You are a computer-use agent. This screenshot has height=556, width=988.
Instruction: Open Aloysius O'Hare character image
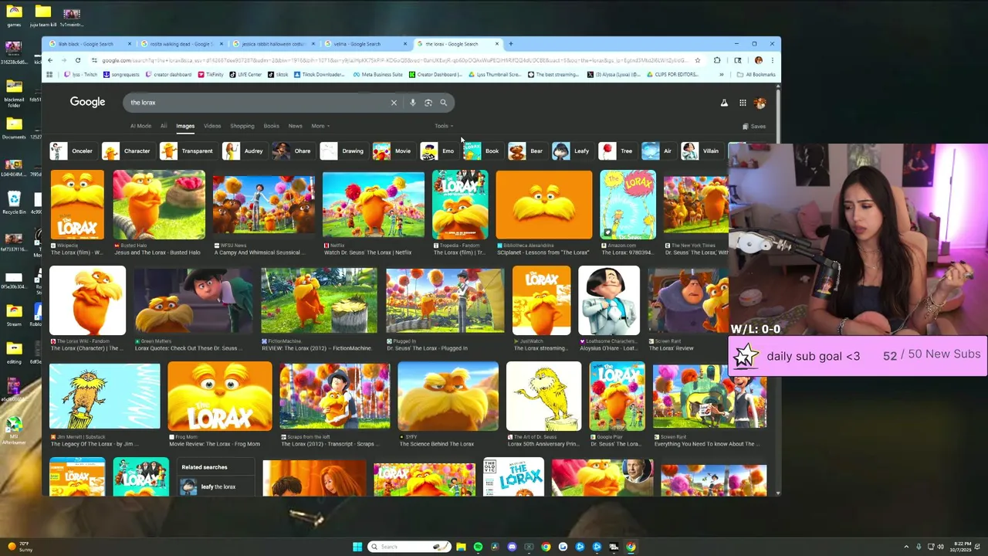click(609, 300)
